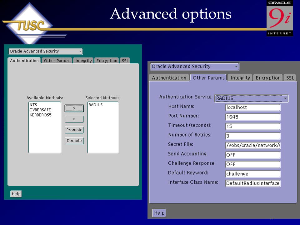This screenshot has height=225, width=300.
Task: Open Oracle Advanced Security dropdown in green window
Action: (x=46, y=51)
